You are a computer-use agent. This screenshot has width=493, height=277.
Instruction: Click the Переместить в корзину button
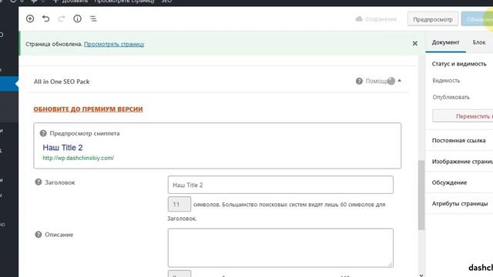[463, 116]
